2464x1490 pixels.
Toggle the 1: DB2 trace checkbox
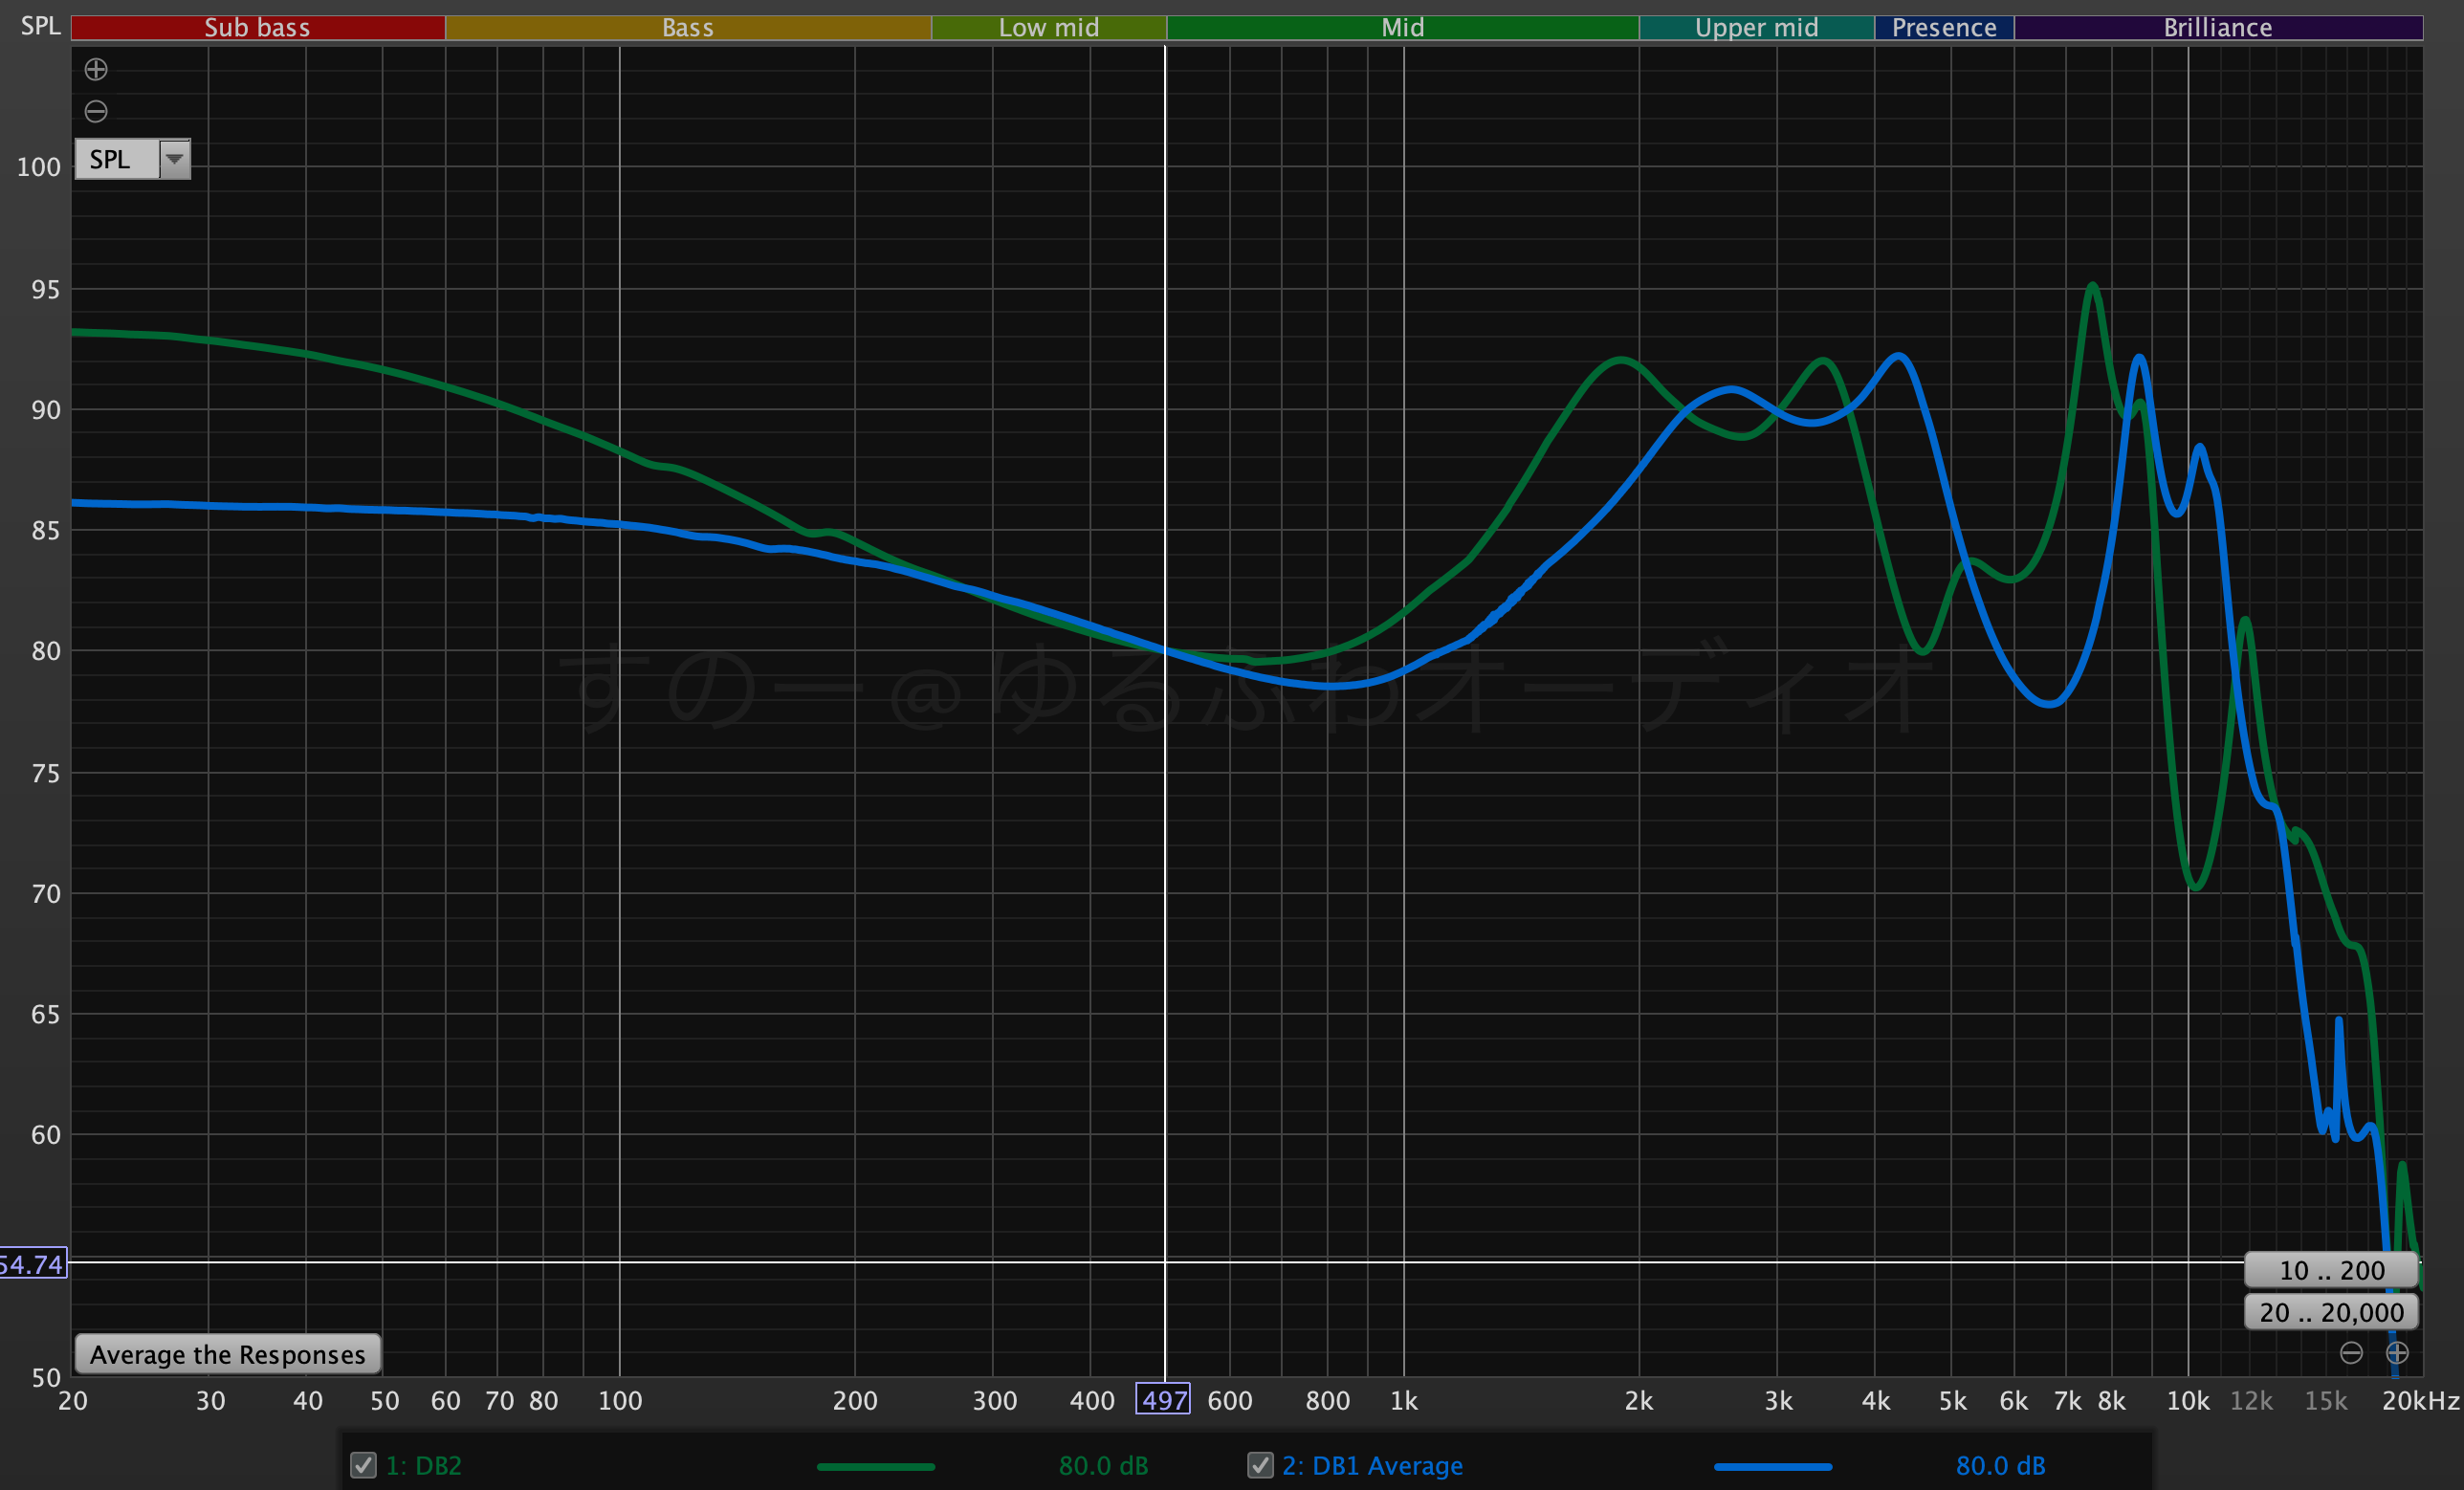(x=363, y=1465)
